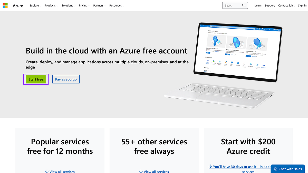308x173 pixels.
Task: Click the Microsoft logo icon
Action: coord(5,5)
